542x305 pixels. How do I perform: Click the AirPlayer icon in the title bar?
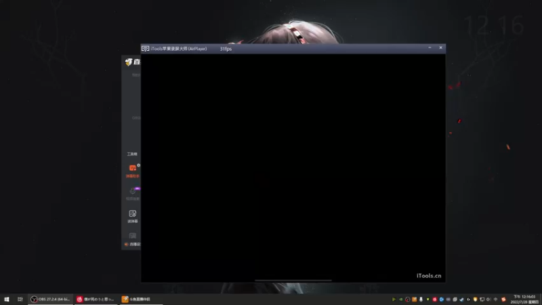tap(145, 49)
